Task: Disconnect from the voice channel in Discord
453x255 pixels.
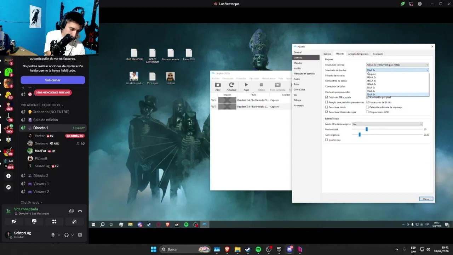Action: tap(80, 211)
